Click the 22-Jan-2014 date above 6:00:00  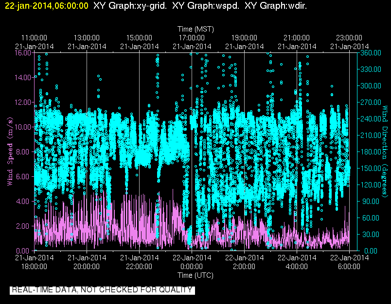tap(349, 258)
